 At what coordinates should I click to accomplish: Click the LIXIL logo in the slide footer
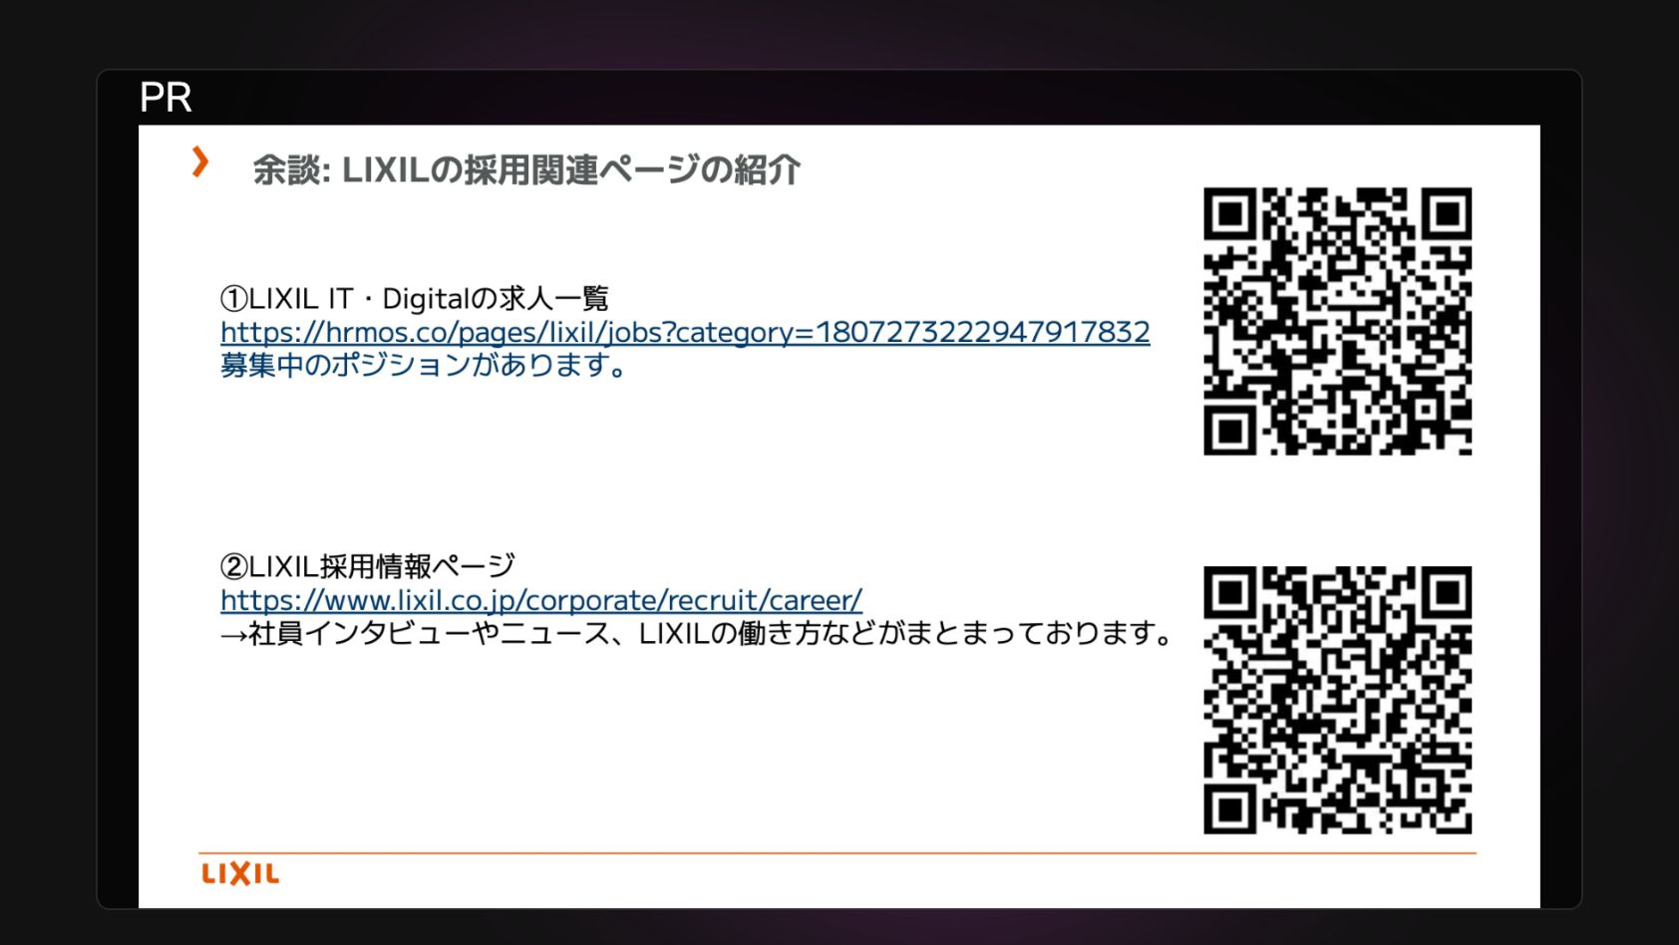(240, 874)
